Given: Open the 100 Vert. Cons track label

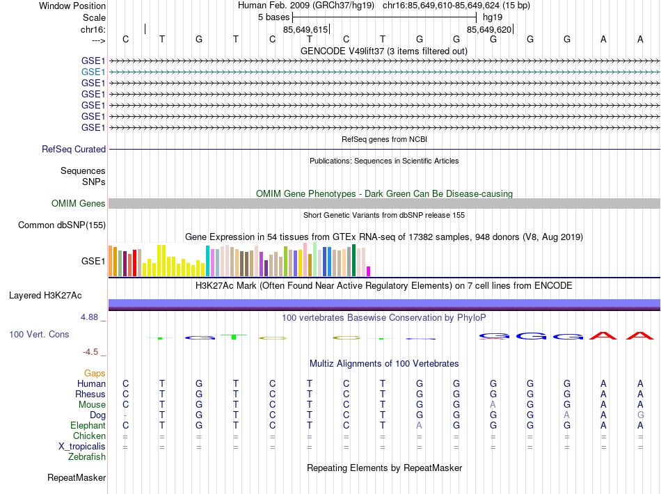Looking at the screenshot, I should click(39, 334).
